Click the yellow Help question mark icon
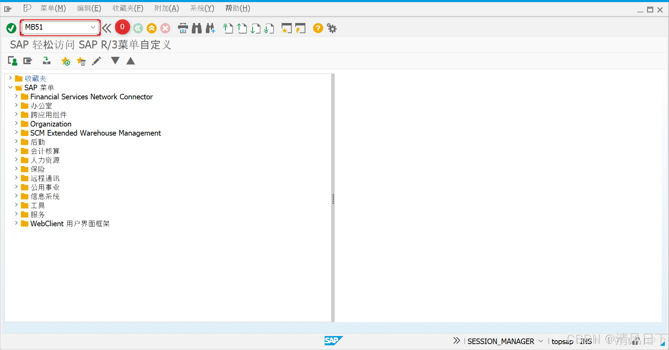The image size is (669, 350). (318, 28)
